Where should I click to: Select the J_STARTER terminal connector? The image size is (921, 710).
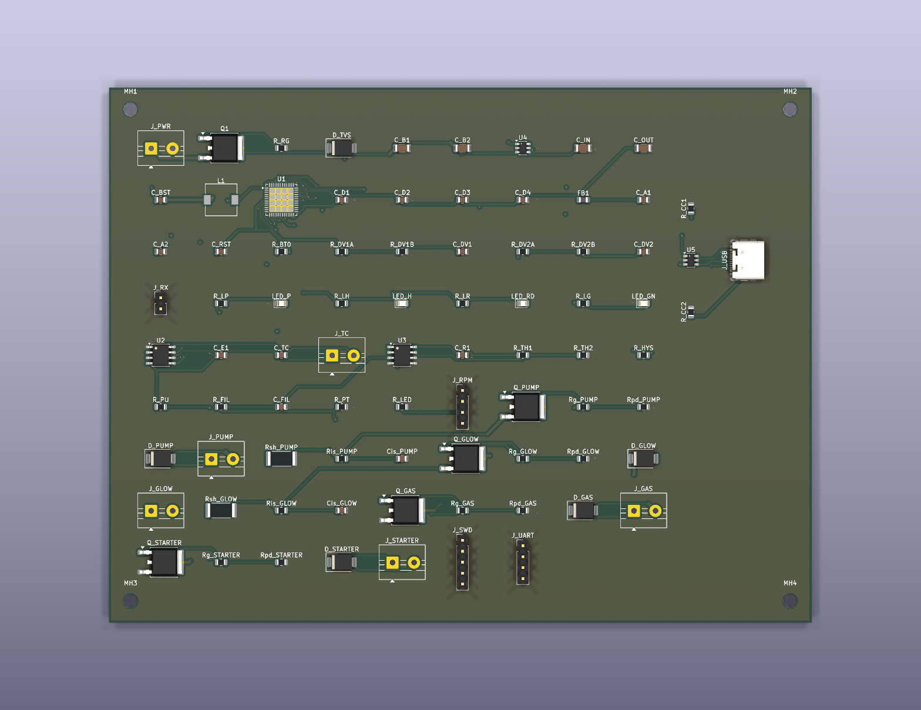click(x=402, y=562)
